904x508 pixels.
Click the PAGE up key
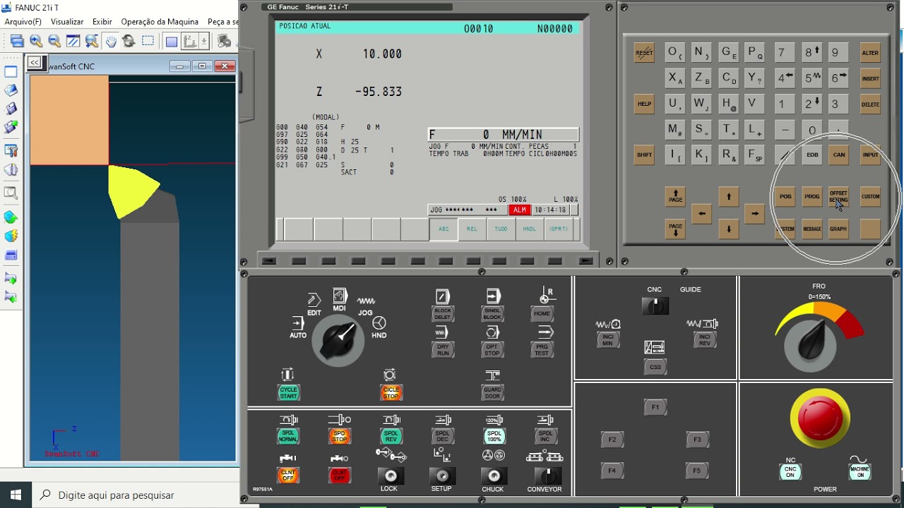pyautogui.click(x=676, y=196)
